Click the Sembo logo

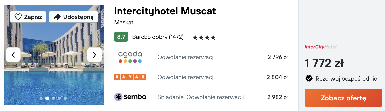(x=130, y=97)
